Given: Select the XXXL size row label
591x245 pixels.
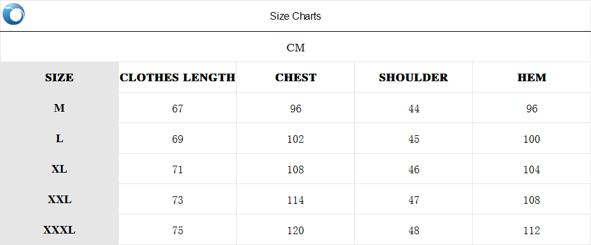Looking at the screenshot, I should pyautogui.click(x=59, y=230).
